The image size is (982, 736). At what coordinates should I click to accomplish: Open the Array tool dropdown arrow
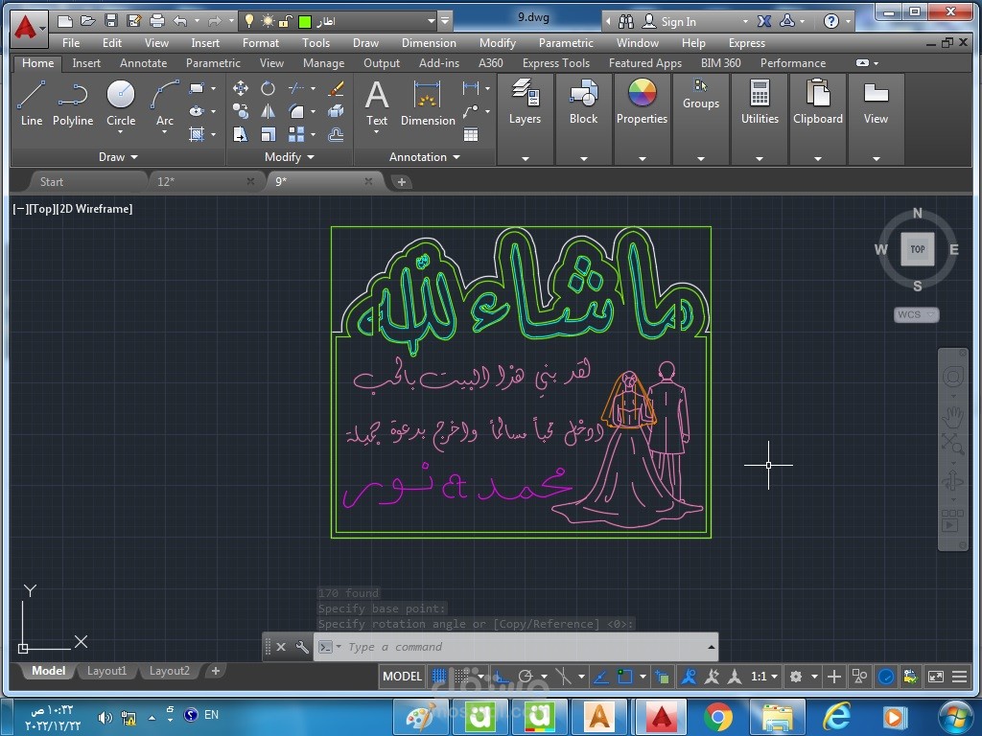[x=314, y=134]
